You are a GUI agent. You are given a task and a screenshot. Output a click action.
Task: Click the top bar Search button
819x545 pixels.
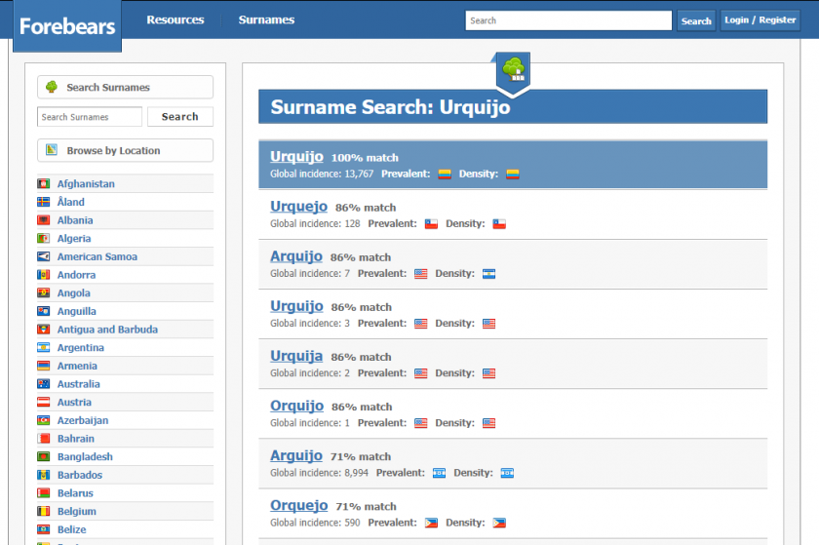[696, 20]
